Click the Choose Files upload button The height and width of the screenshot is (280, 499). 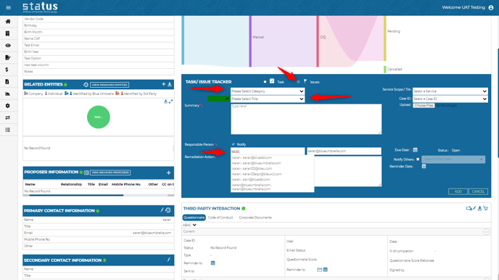pos(424,105)
